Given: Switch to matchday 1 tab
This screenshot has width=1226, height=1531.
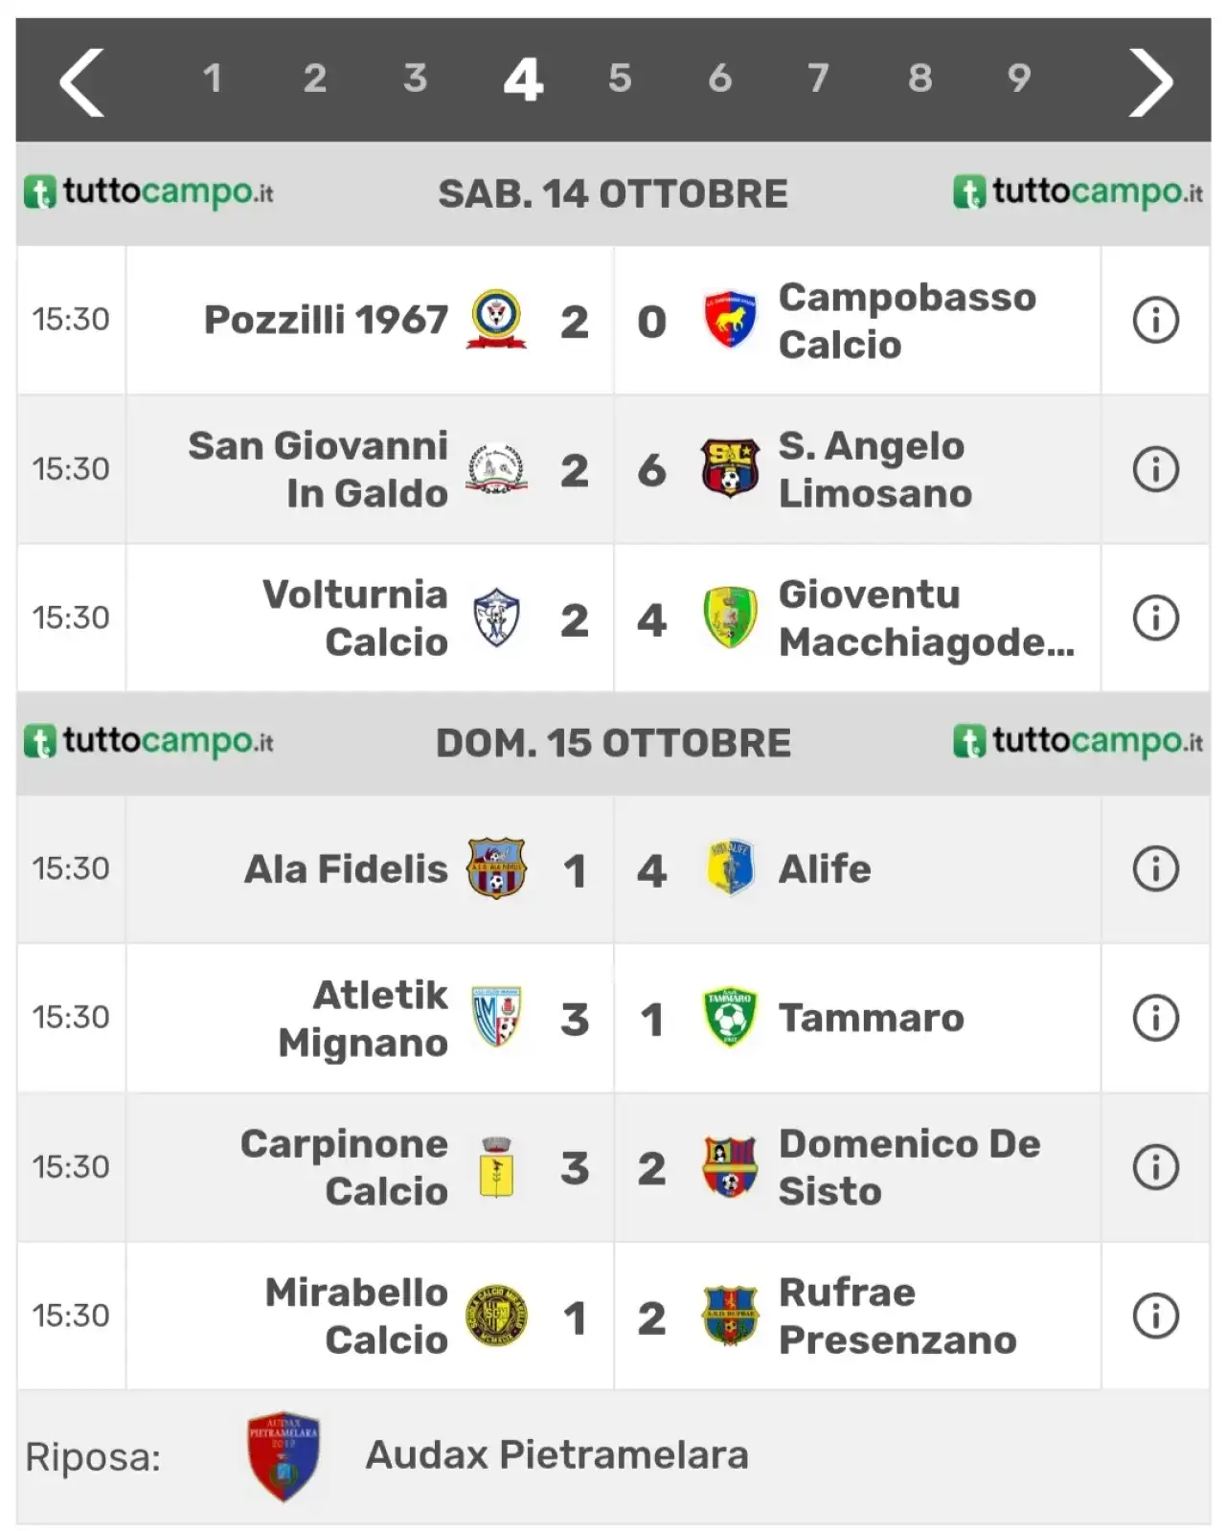Looking at the screenshot, I should click(213, 79).
